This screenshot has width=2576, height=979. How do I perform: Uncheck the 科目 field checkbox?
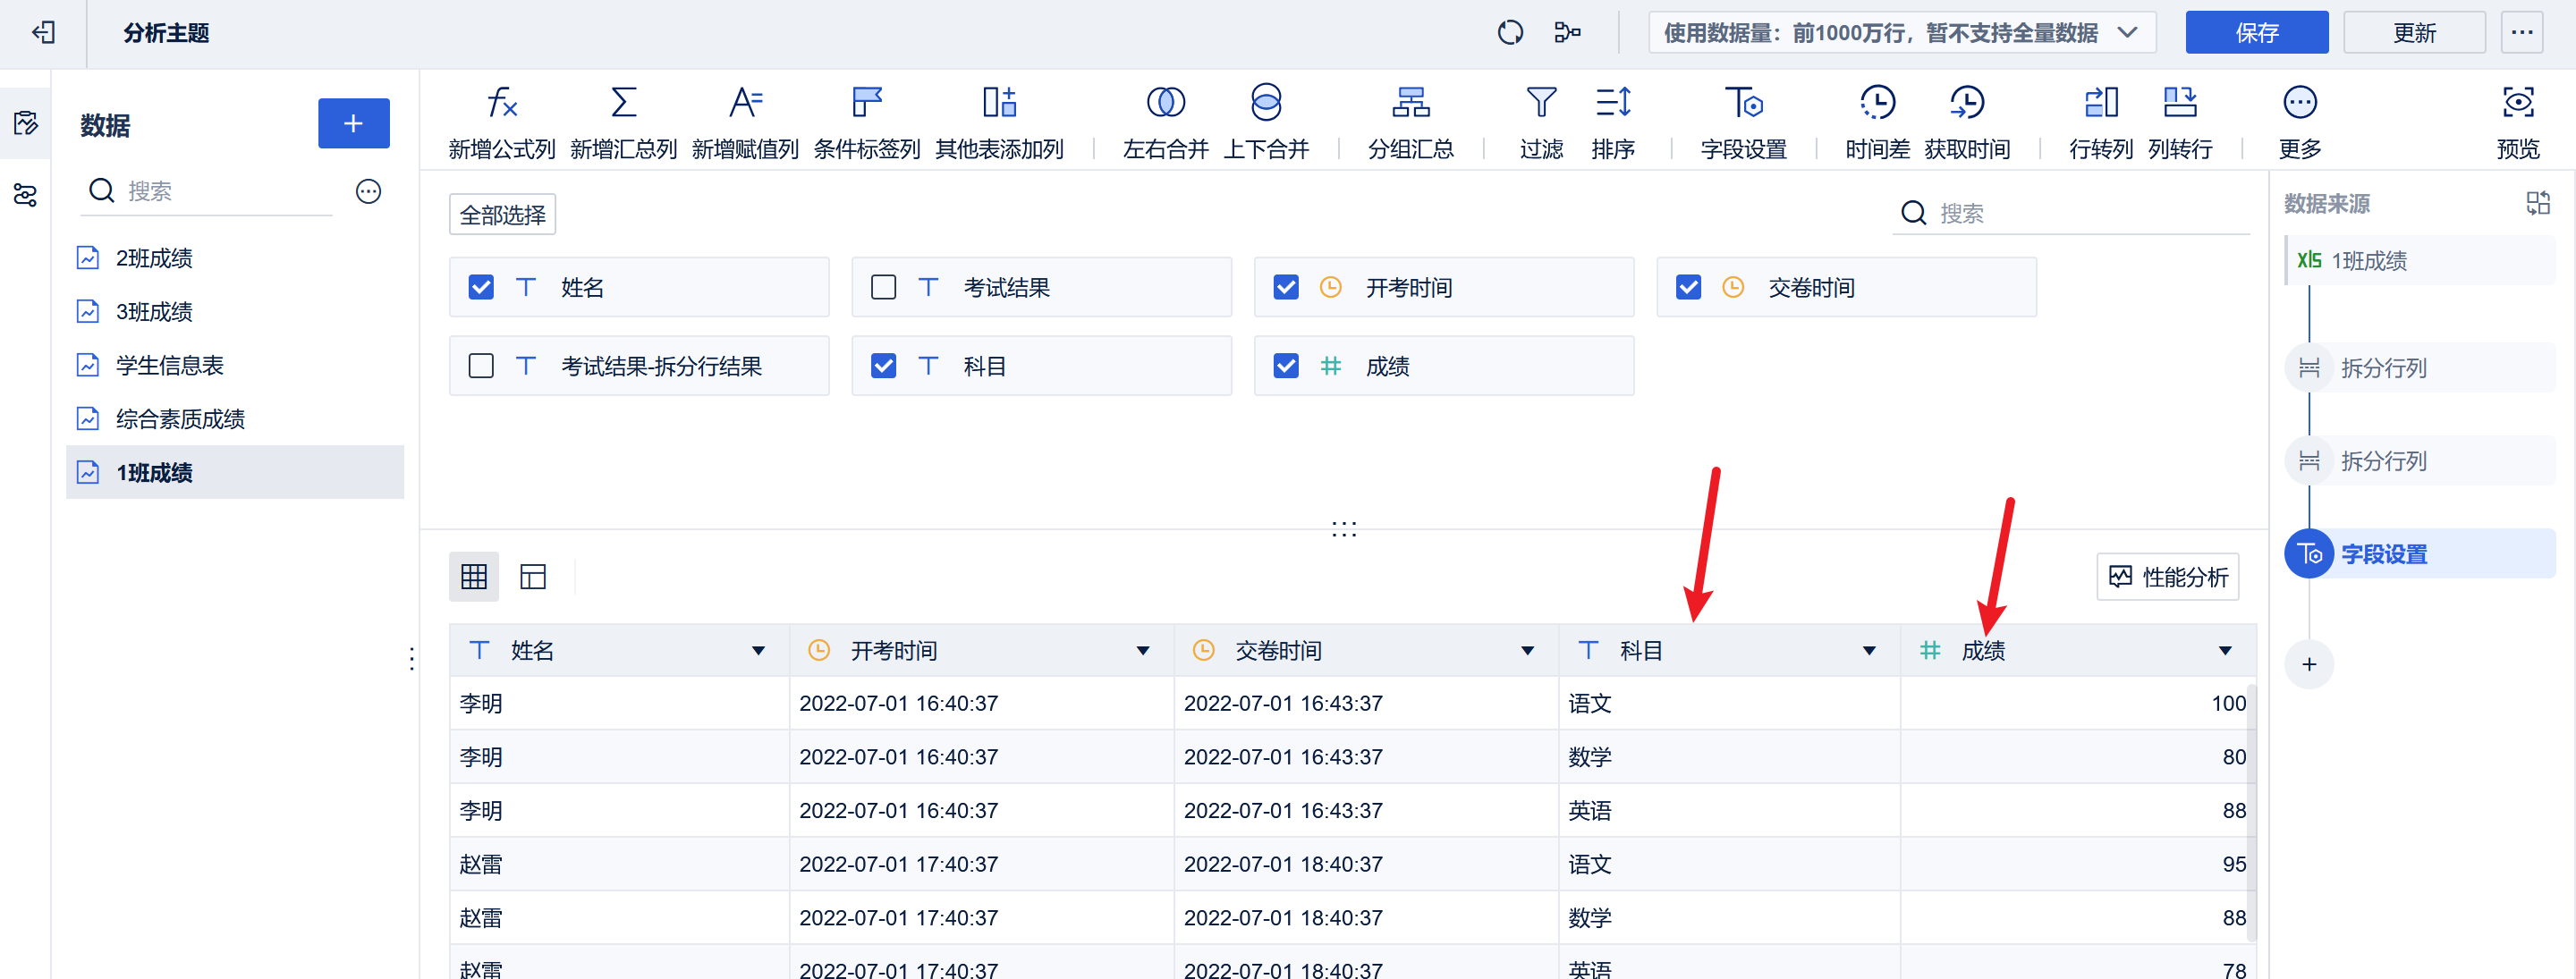point(883,366)
